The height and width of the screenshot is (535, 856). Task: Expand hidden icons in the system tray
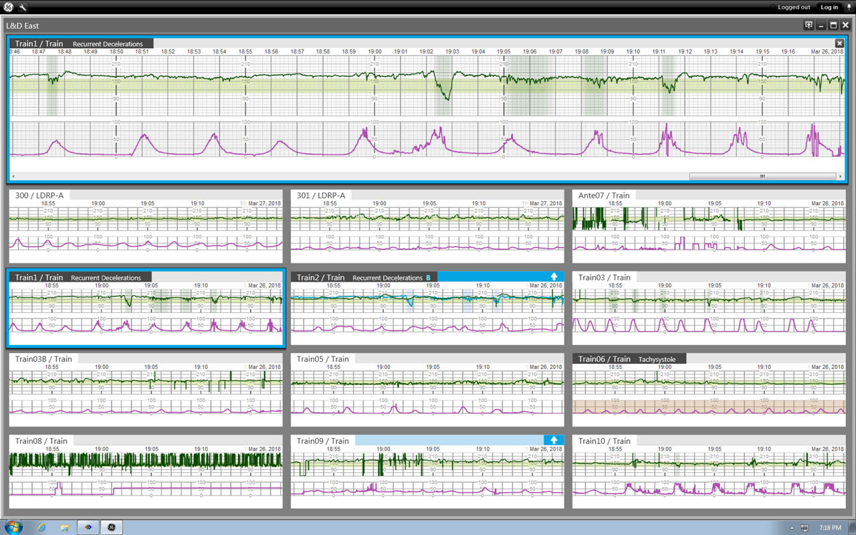point(792,527)
